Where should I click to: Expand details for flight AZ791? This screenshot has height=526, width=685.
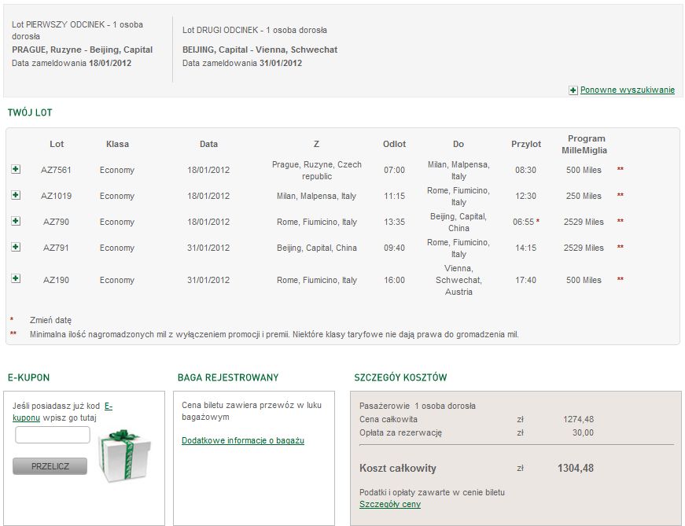[x=16, y=247]
